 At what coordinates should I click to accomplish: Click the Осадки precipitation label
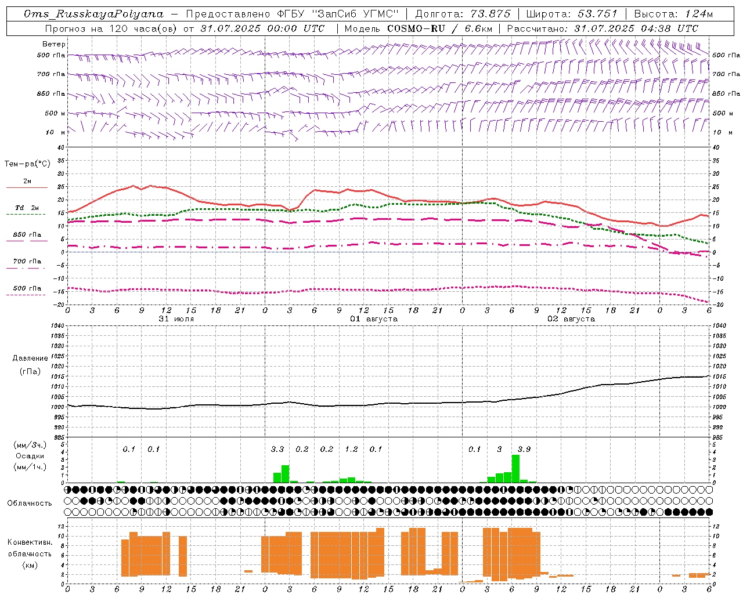pos(30,456)
